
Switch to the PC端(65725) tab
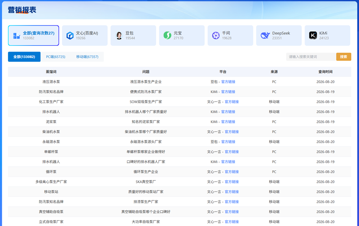(x=56, y=57)
